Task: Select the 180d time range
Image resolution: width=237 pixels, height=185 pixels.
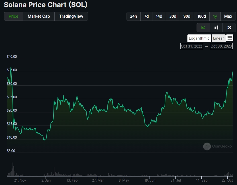Action: click(x=202, y=16)
